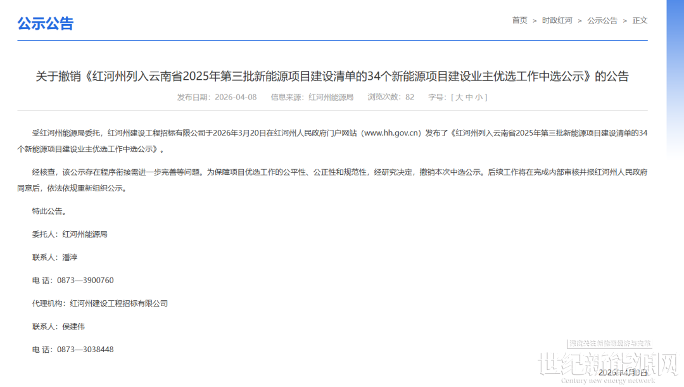Screen dimensions: 684x387
Task: Click the large blue 公示公告 section heading
Action: tap(46, 23)
